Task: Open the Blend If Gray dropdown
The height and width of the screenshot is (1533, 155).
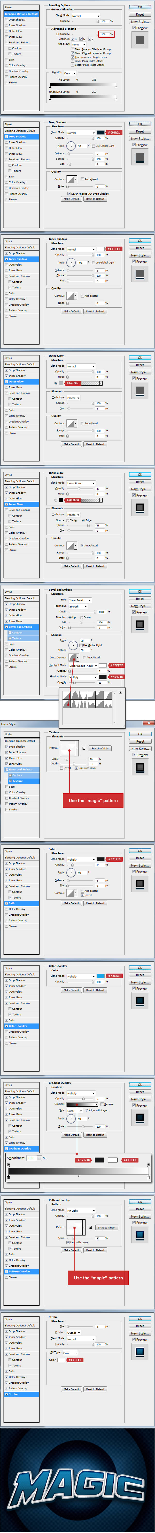Action: 70,73
